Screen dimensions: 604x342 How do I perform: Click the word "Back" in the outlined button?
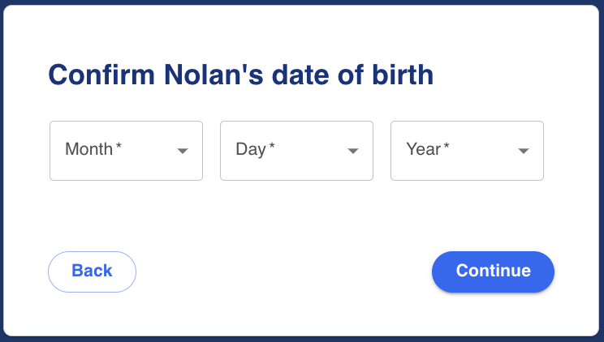tap(92, 271)
